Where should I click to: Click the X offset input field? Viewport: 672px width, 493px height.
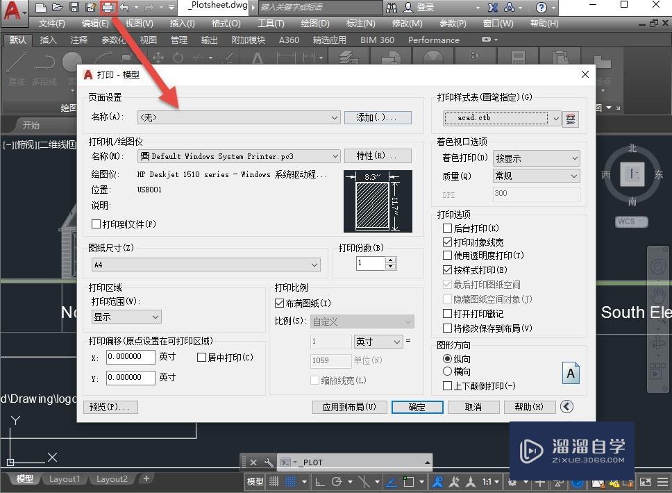(x=131, y=356)
